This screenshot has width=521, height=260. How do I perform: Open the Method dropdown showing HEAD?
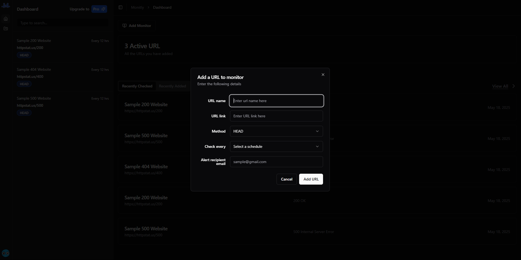(276, 131)
